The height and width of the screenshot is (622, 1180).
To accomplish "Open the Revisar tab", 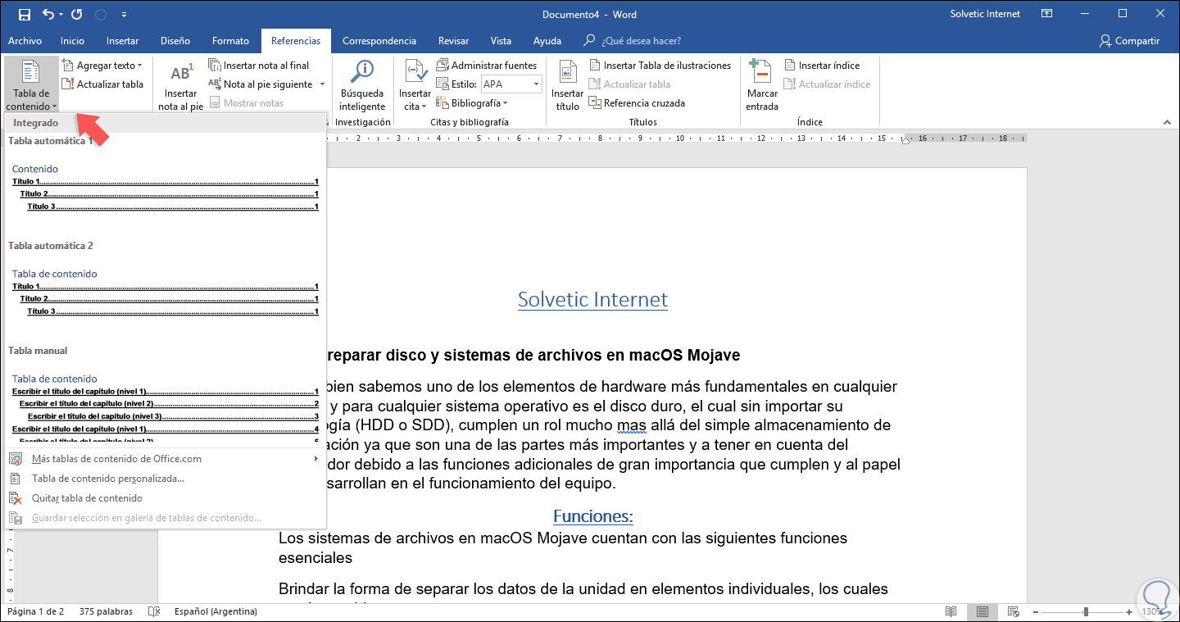I will (x=454, y=41).
